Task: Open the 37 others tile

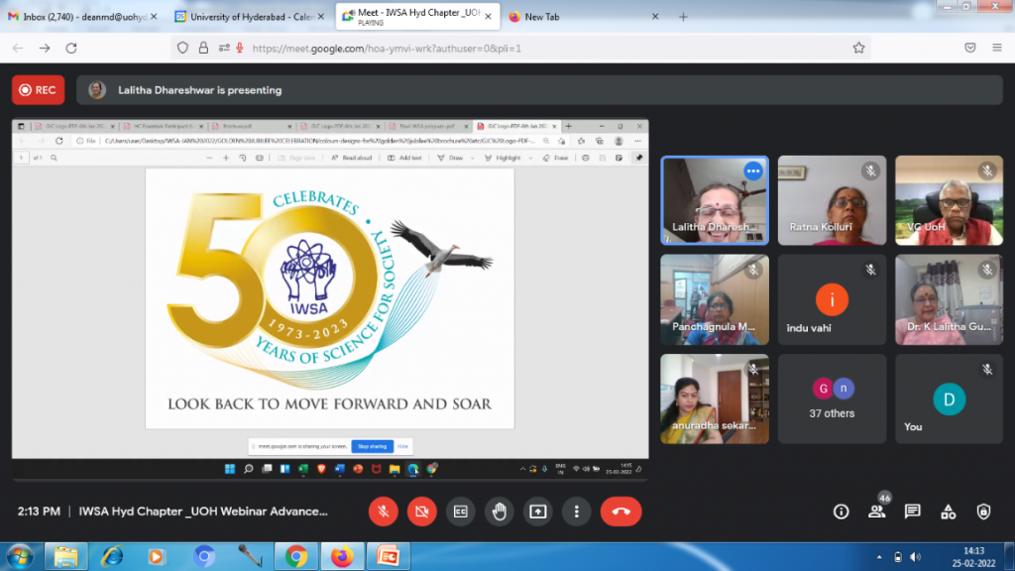Action: 832,399
